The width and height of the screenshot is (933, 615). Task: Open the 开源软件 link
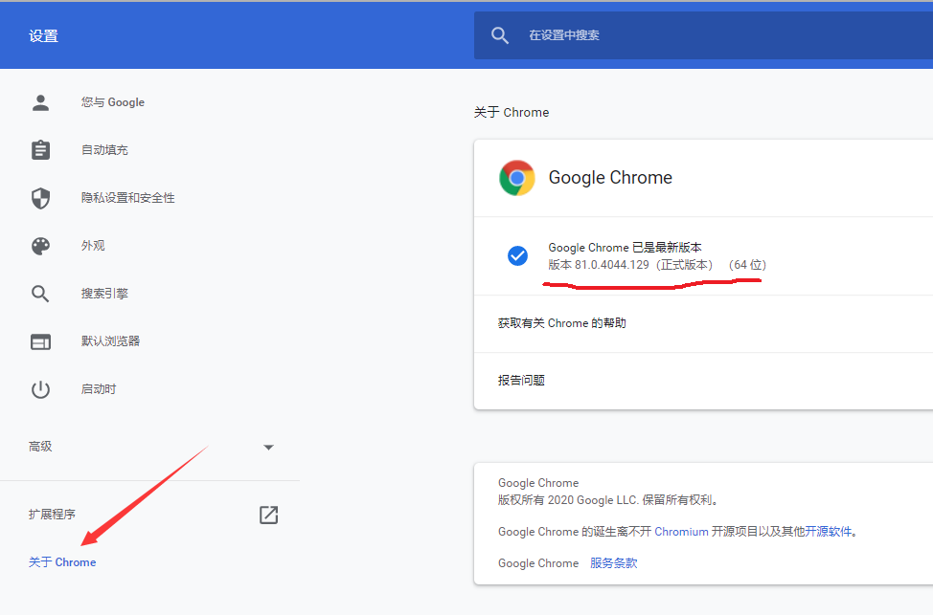829,532
